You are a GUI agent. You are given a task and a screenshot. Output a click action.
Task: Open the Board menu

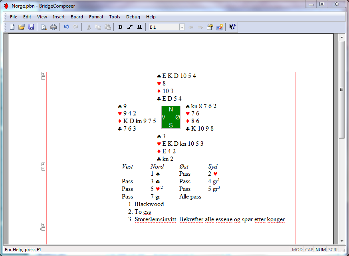[x=77, y=17]
